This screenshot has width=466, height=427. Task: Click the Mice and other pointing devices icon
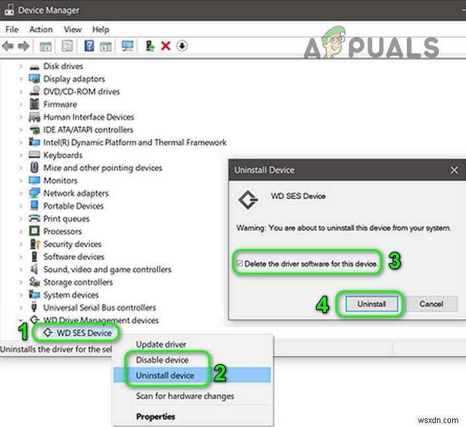(x=34, y=167)
